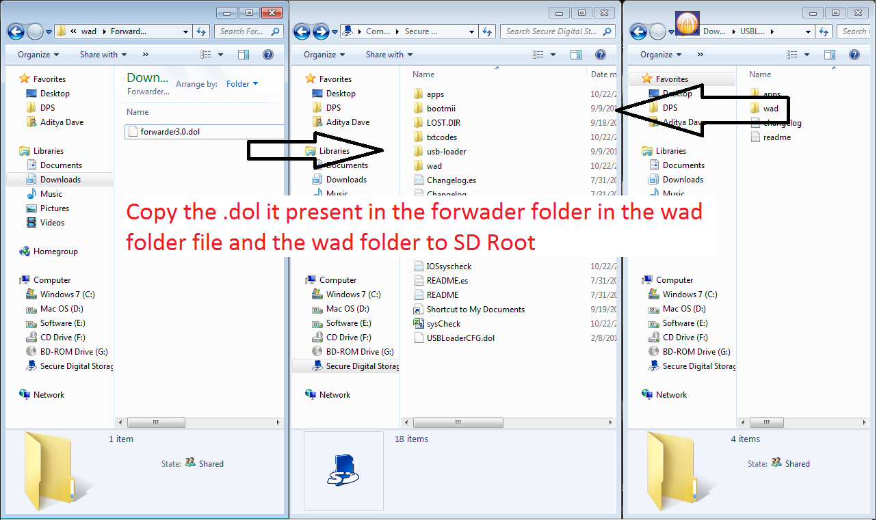Open the Help icon in the middle window
The image size is (877, 520).
click(601, 55)
